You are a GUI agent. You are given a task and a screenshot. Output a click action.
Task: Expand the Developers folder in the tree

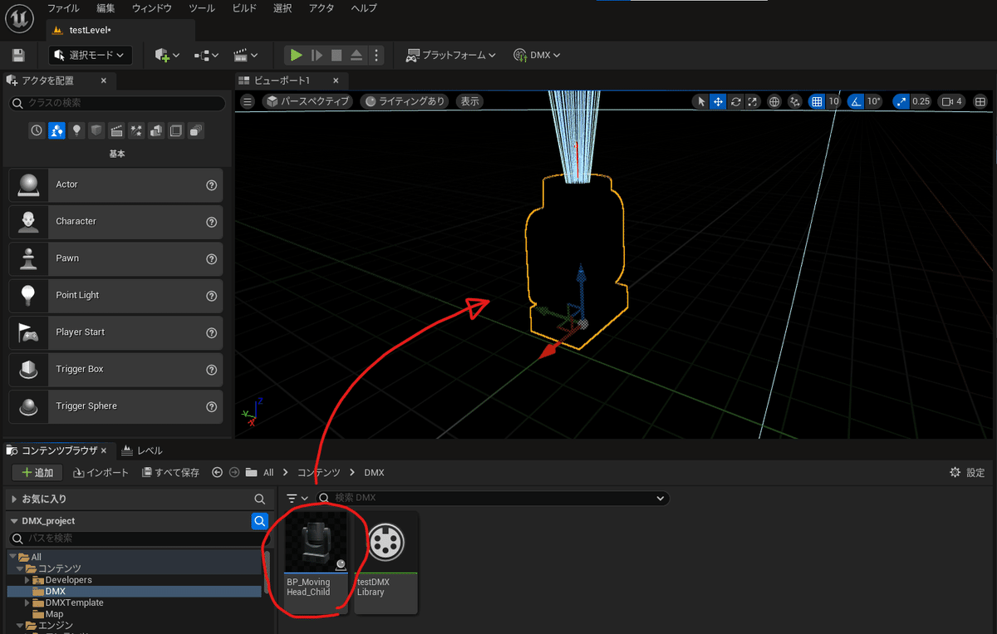27,580
